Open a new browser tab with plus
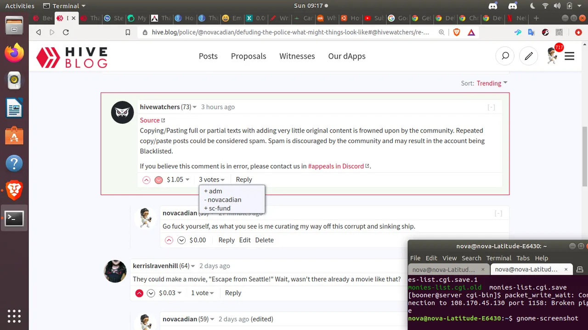 536,18
